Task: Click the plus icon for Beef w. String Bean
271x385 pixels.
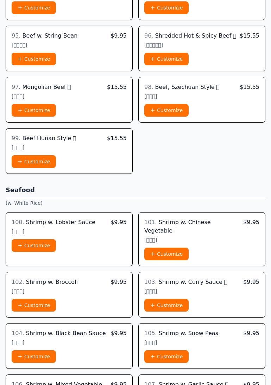Action: (x=20, y=59)
